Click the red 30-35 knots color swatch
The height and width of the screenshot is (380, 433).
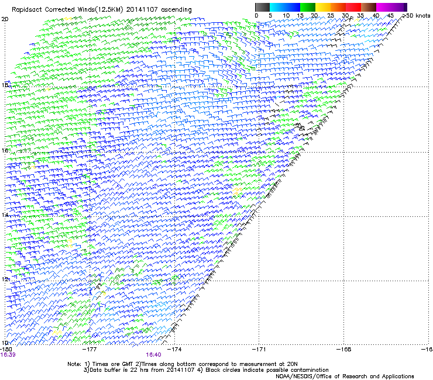(x=353, y=7)
